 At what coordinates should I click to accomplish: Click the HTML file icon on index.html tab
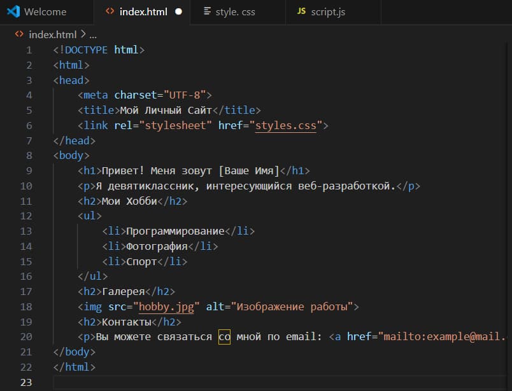pyautogui.click(x=110, y=11)
